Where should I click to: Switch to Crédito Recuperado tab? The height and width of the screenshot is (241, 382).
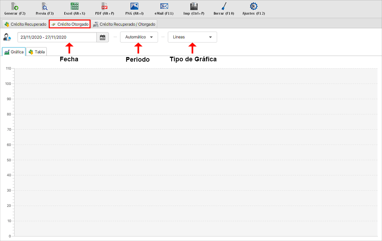click(x=25, y=24)
